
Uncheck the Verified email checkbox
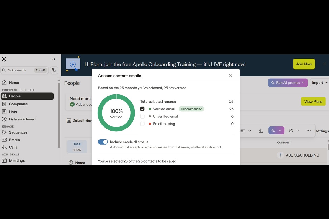click(x=142, y=109)
